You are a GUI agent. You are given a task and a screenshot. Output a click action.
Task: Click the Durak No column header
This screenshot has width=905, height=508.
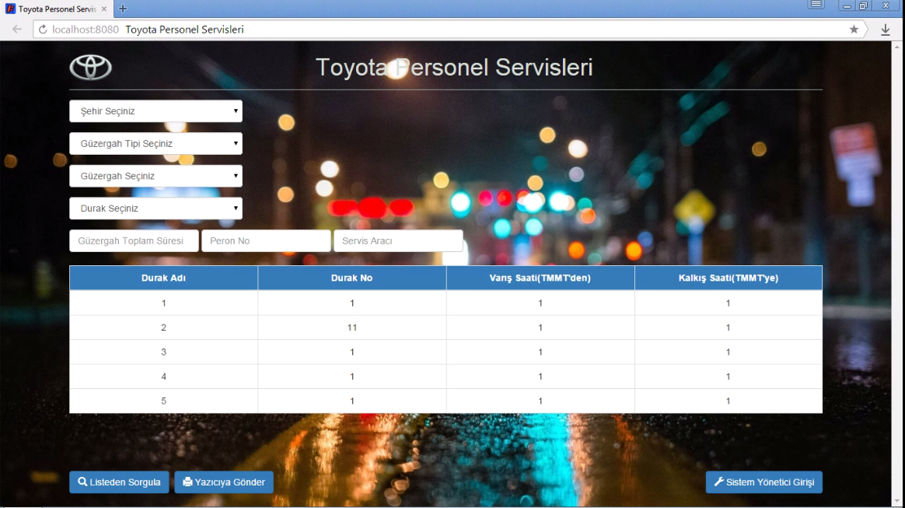tap(351, 278)
